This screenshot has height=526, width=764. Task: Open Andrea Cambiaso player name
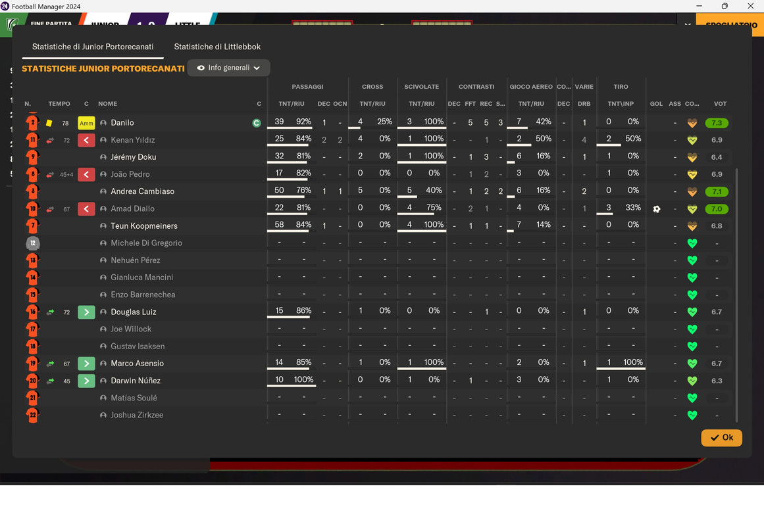[142, 191]
